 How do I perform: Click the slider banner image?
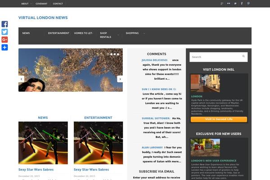71,70
